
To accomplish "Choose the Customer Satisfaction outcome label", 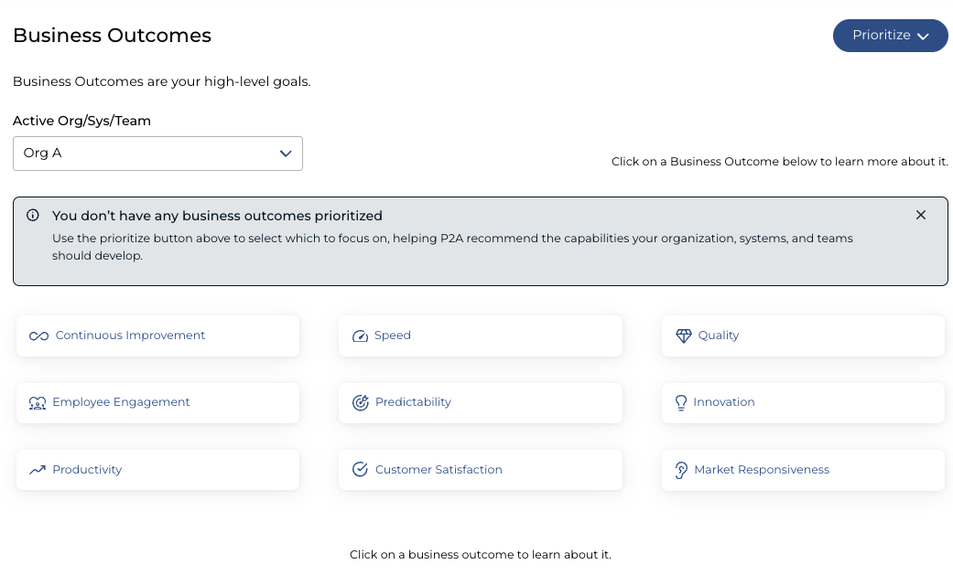I will click(439, 470).
